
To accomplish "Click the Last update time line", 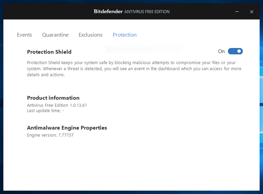I will pos(46,111).
